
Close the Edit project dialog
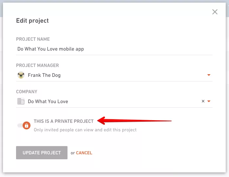tap(215, 12)
